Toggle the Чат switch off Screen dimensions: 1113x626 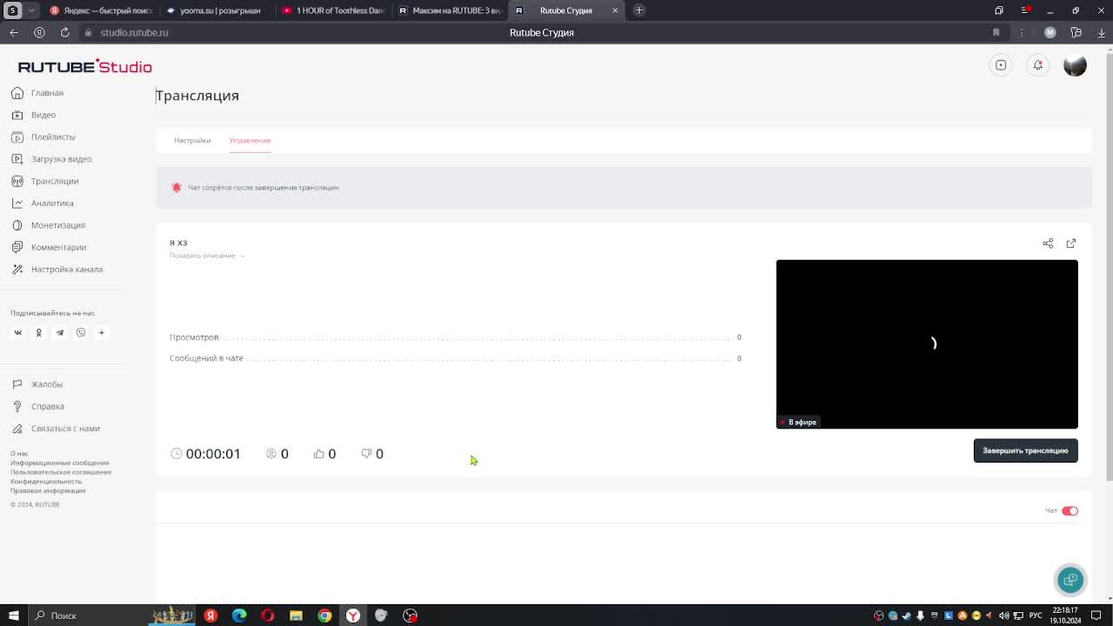click(x=1070, y=511)
